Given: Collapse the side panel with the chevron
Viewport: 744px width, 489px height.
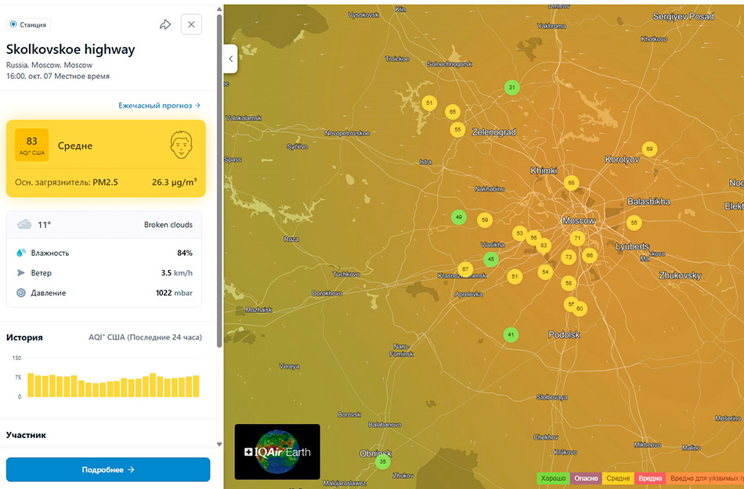Looking at the screenshot, I should click(230, 59).
